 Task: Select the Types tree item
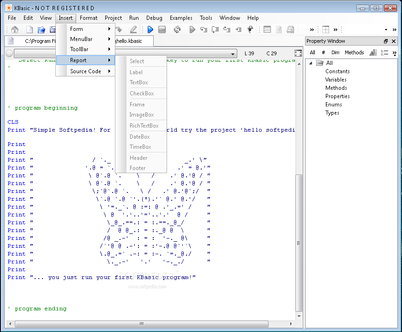(332, 113)
